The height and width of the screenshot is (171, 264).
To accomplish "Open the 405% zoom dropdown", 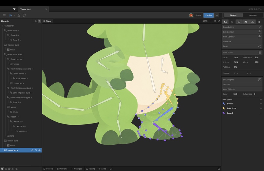I will [206, 21].
